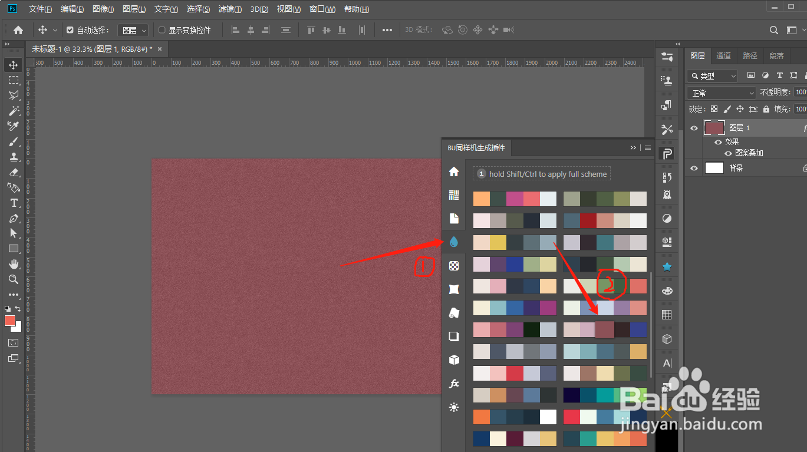Select the Clone Stamp tool
807x452 pixels.
pyautogui.click(x=14, y=157)
